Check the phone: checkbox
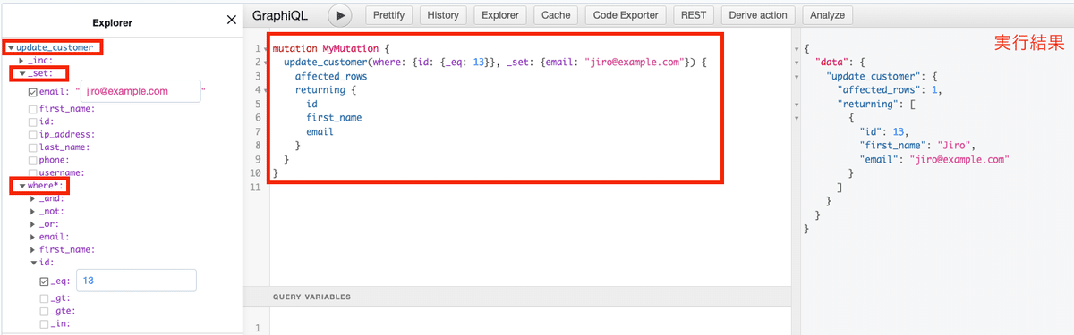 coord(33,160)
